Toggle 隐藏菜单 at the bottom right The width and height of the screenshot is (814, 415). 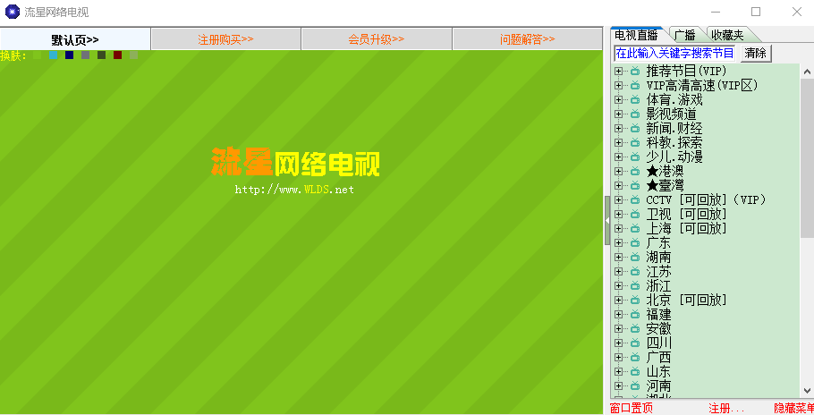coord(793,408)
